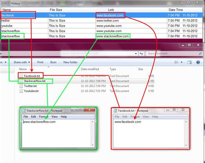Sort History list by Name column header
Viewport: 205px width, 163px height.
(x=6, y=10)
